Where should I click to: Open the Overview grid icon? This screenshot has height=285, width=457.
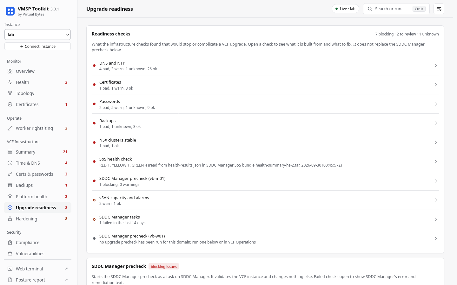pyautogui.click(x=10, y=71)
